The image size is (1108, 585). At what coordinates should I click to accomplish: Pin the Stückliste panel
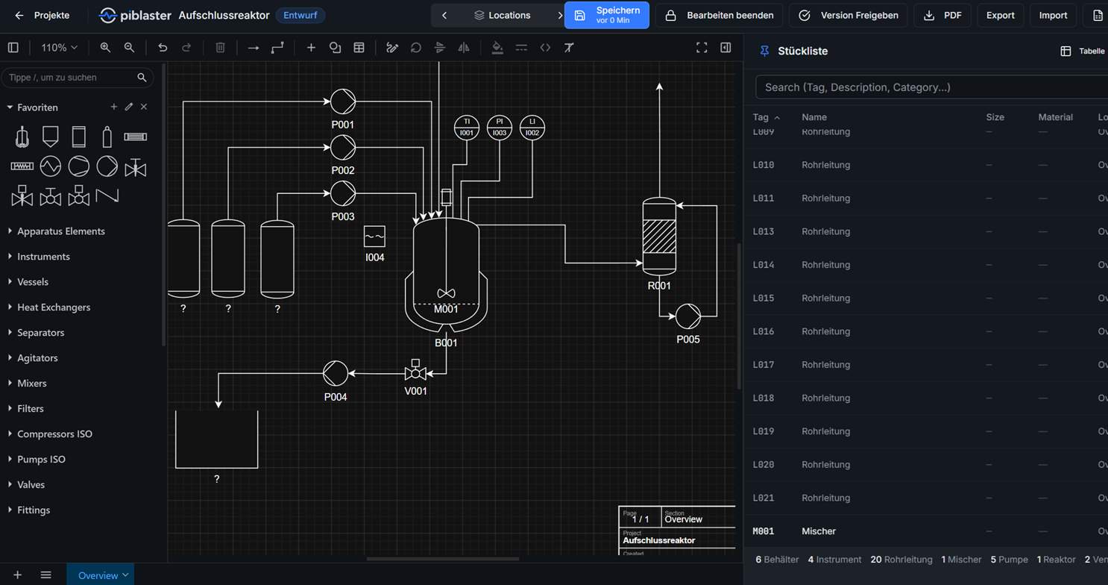(x=764, y=51)
